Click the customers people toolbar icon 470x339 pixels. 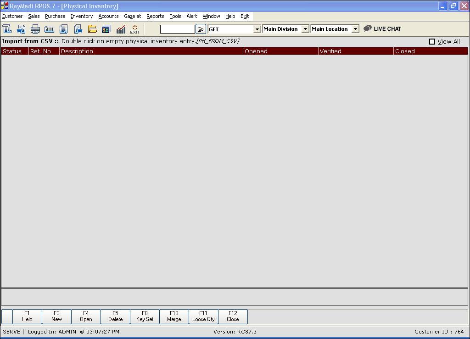(x=106, y=29)
